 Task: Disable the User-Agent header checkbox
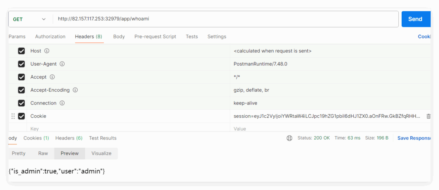(21, 64)
